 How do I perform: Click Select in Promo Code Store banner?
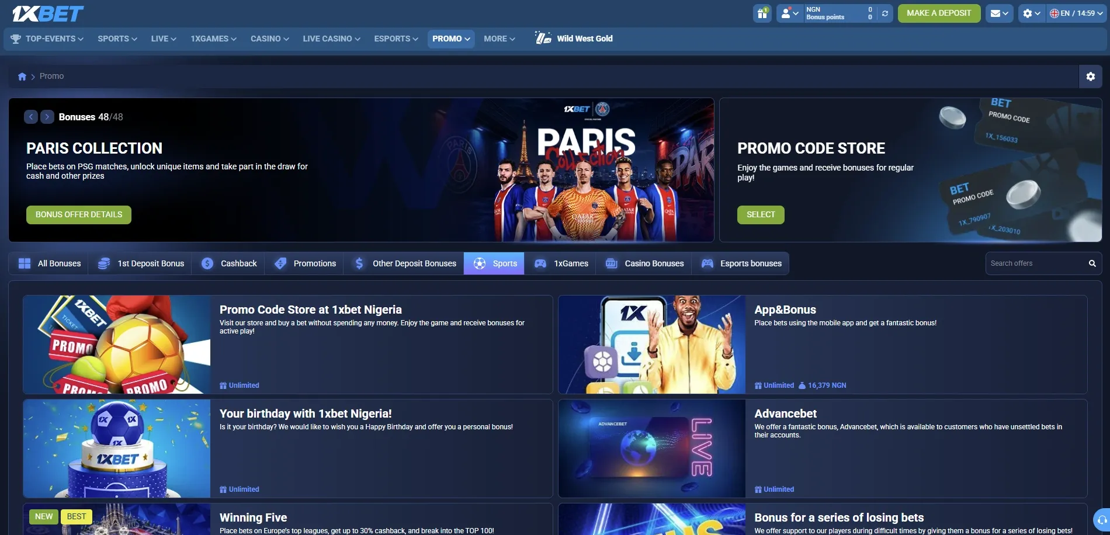pos(761,215)
